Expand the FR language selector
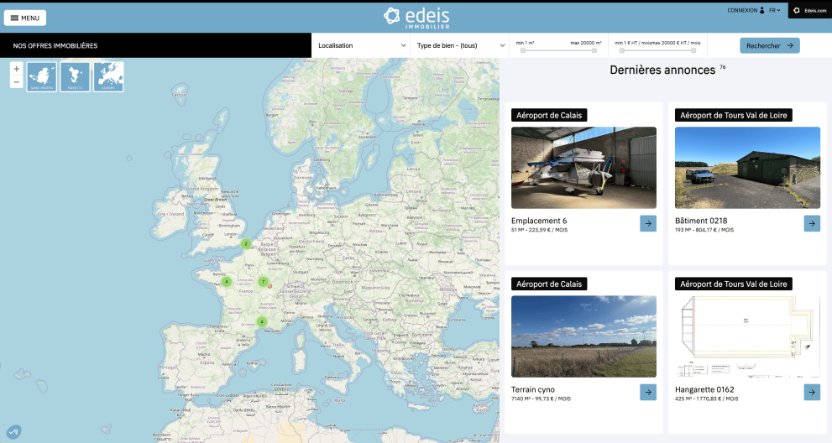The width and height of the screenshot is (832, 443). click(x=775, y=10)
